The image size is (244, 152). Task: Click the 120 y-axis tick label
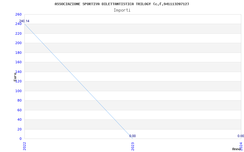click(x=18, y=81)
